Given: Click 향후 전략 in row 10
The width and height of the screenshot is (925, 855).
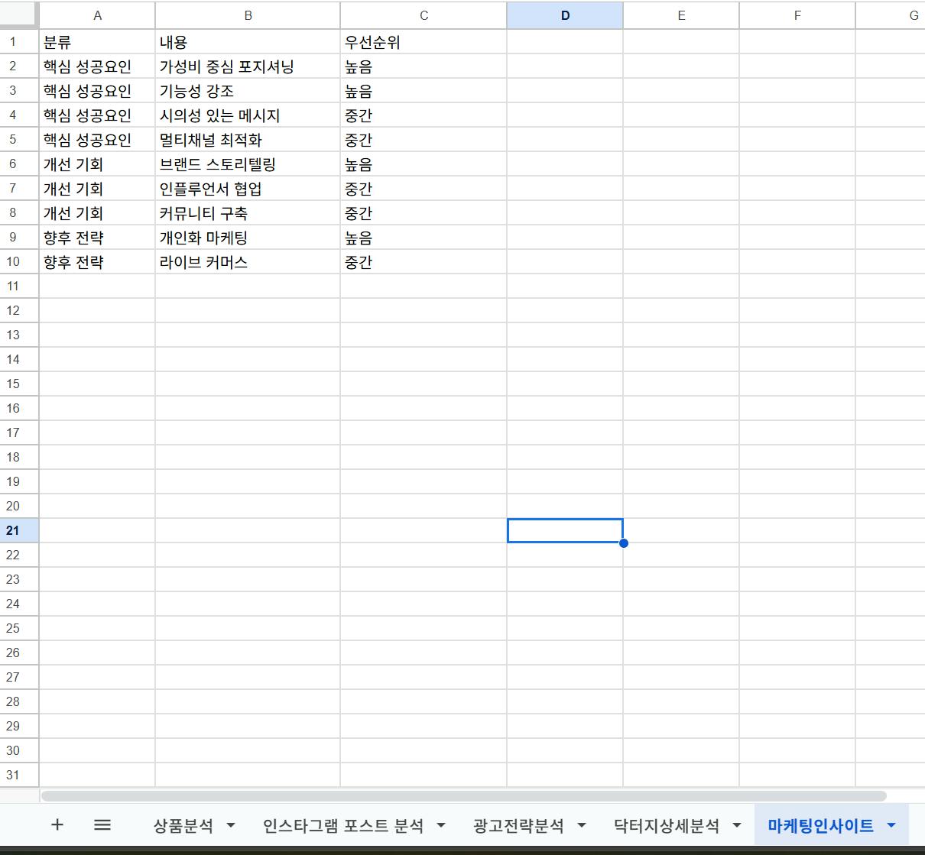Looking at the screenshot, I should tap(97, 262).
